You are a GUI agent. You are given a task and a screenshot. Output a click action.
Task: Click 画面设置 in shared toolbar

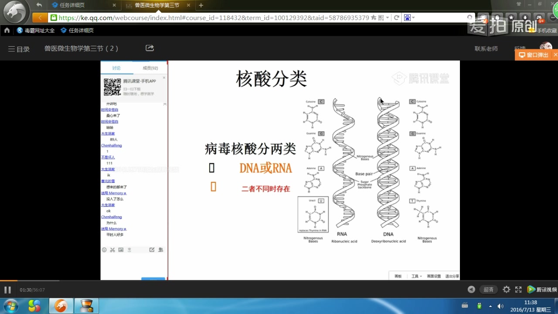click(434, 276)
